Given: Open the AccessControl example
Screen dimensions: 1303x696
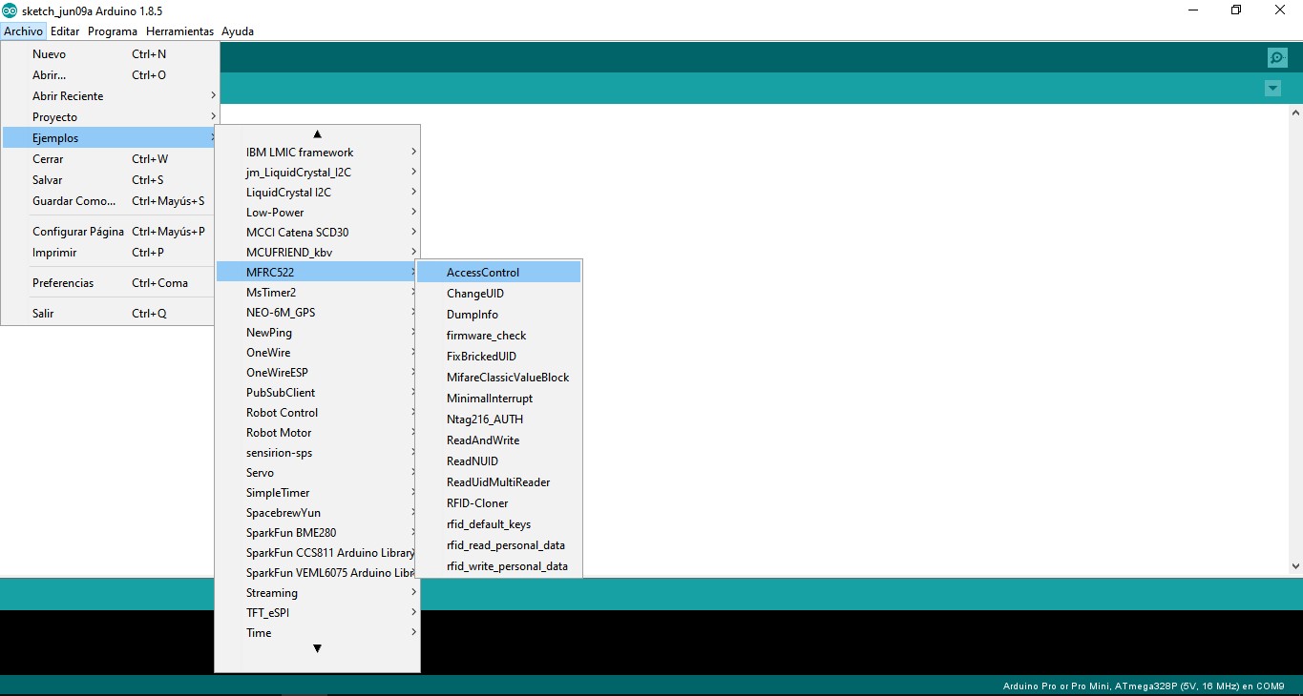Looking at the screenshot, I should point(498,273).
